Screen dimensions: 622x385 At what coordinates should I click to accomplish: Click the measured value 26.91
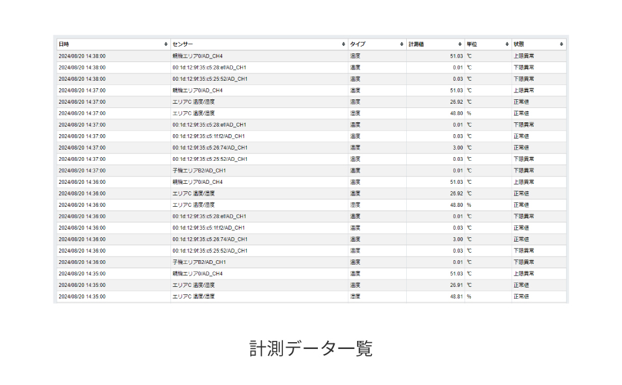point(456,285)
